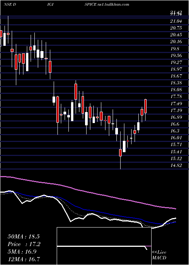Click the 50MA : 18.5 readout
The image size is (189, 265).
23,237
